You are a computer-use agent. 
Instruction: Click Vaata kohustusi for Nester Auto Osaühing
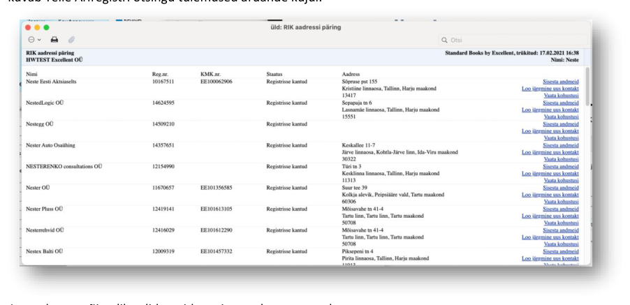[x=561, y=159]
